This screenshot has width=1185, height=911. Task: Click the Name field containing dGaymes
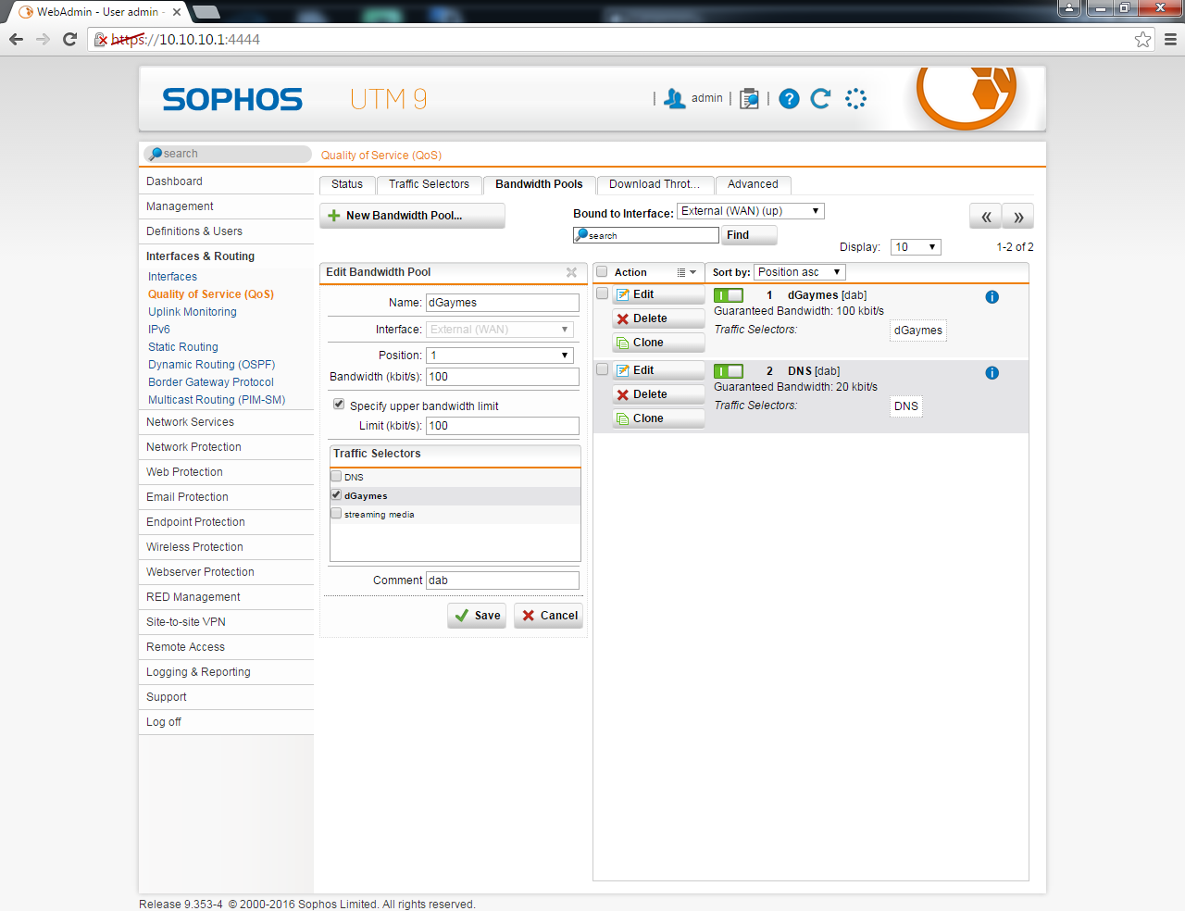[503, 303]
